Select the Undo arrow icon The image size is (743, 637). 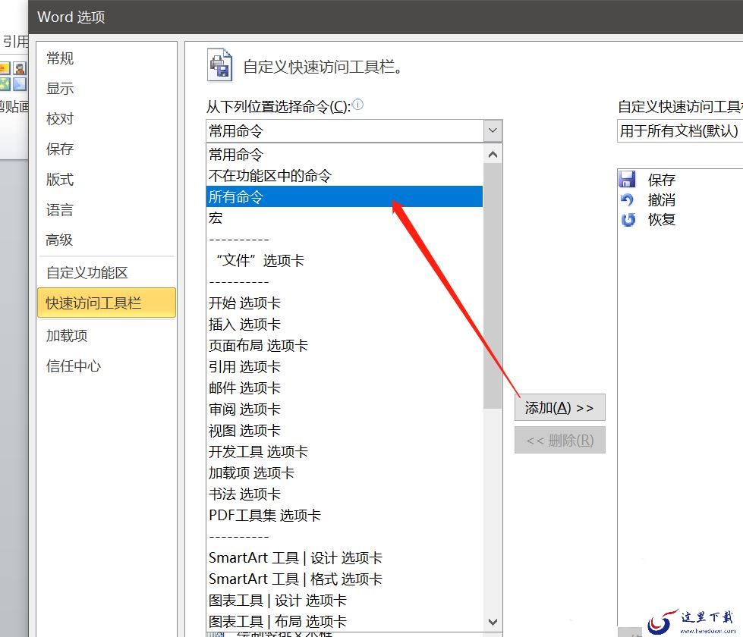(628, 200)
